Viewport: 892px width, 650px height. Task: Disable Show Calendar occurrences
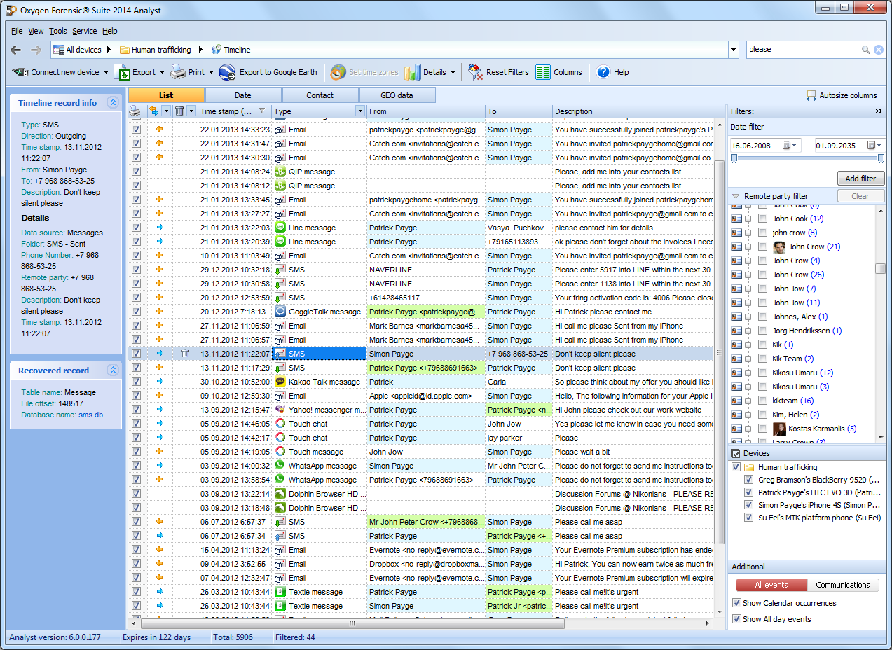736,603
